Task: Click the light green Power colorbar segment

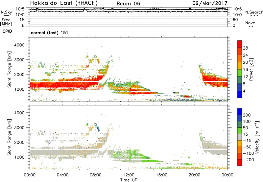Action: coord(240,73)
